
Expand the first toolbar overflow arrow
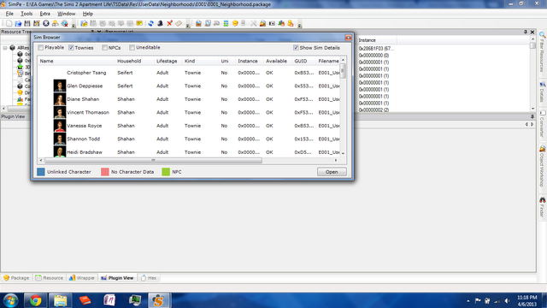pyautogui.click(x=74, y=25)
